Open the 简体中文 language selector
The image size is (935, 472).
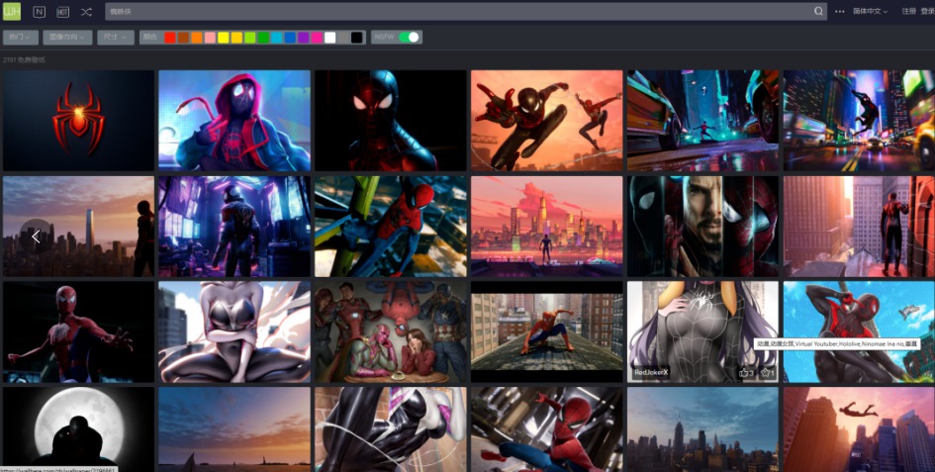click(x=870, y=12)
